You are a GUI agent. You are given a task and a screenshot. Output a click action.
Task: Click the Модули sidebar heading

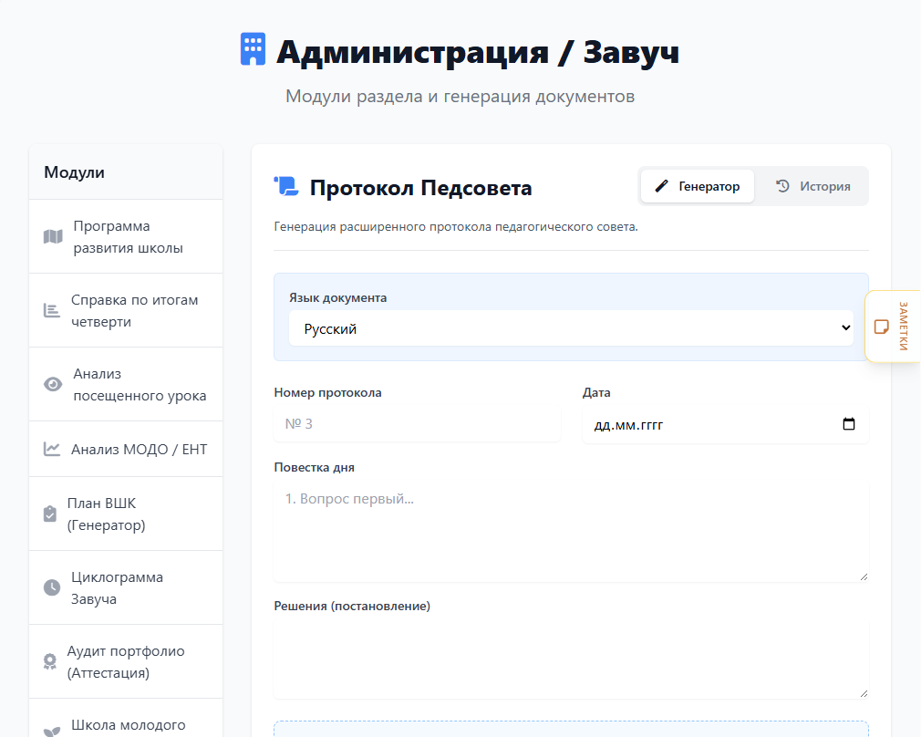(x=75, y=172)
